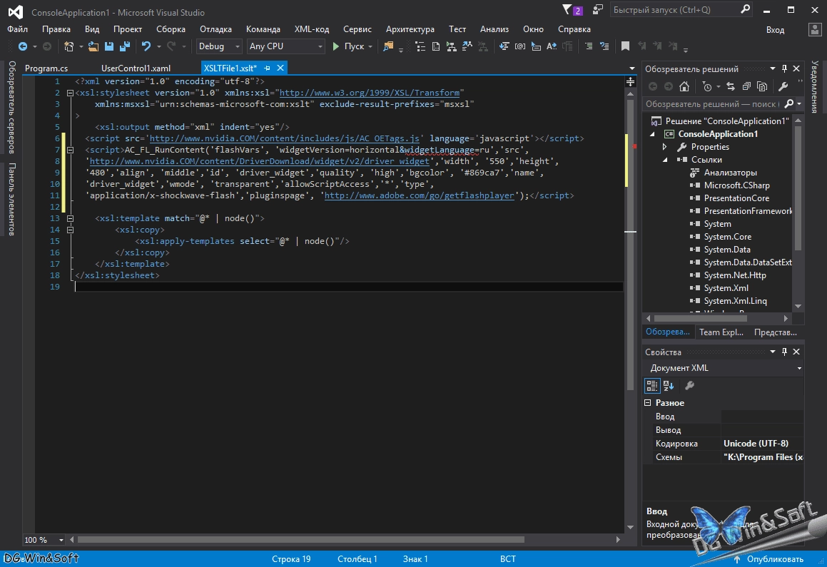The width and height of the screenshot is (827, 567).
Task: Switch to the Program.cs tab
Action: (46, 68)
